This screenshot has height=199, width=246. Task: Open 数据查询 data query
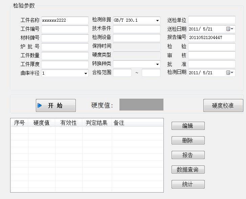188,170
